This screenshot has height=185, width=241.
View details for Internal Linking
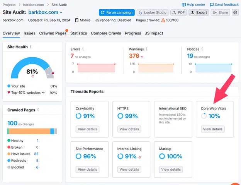129,170
